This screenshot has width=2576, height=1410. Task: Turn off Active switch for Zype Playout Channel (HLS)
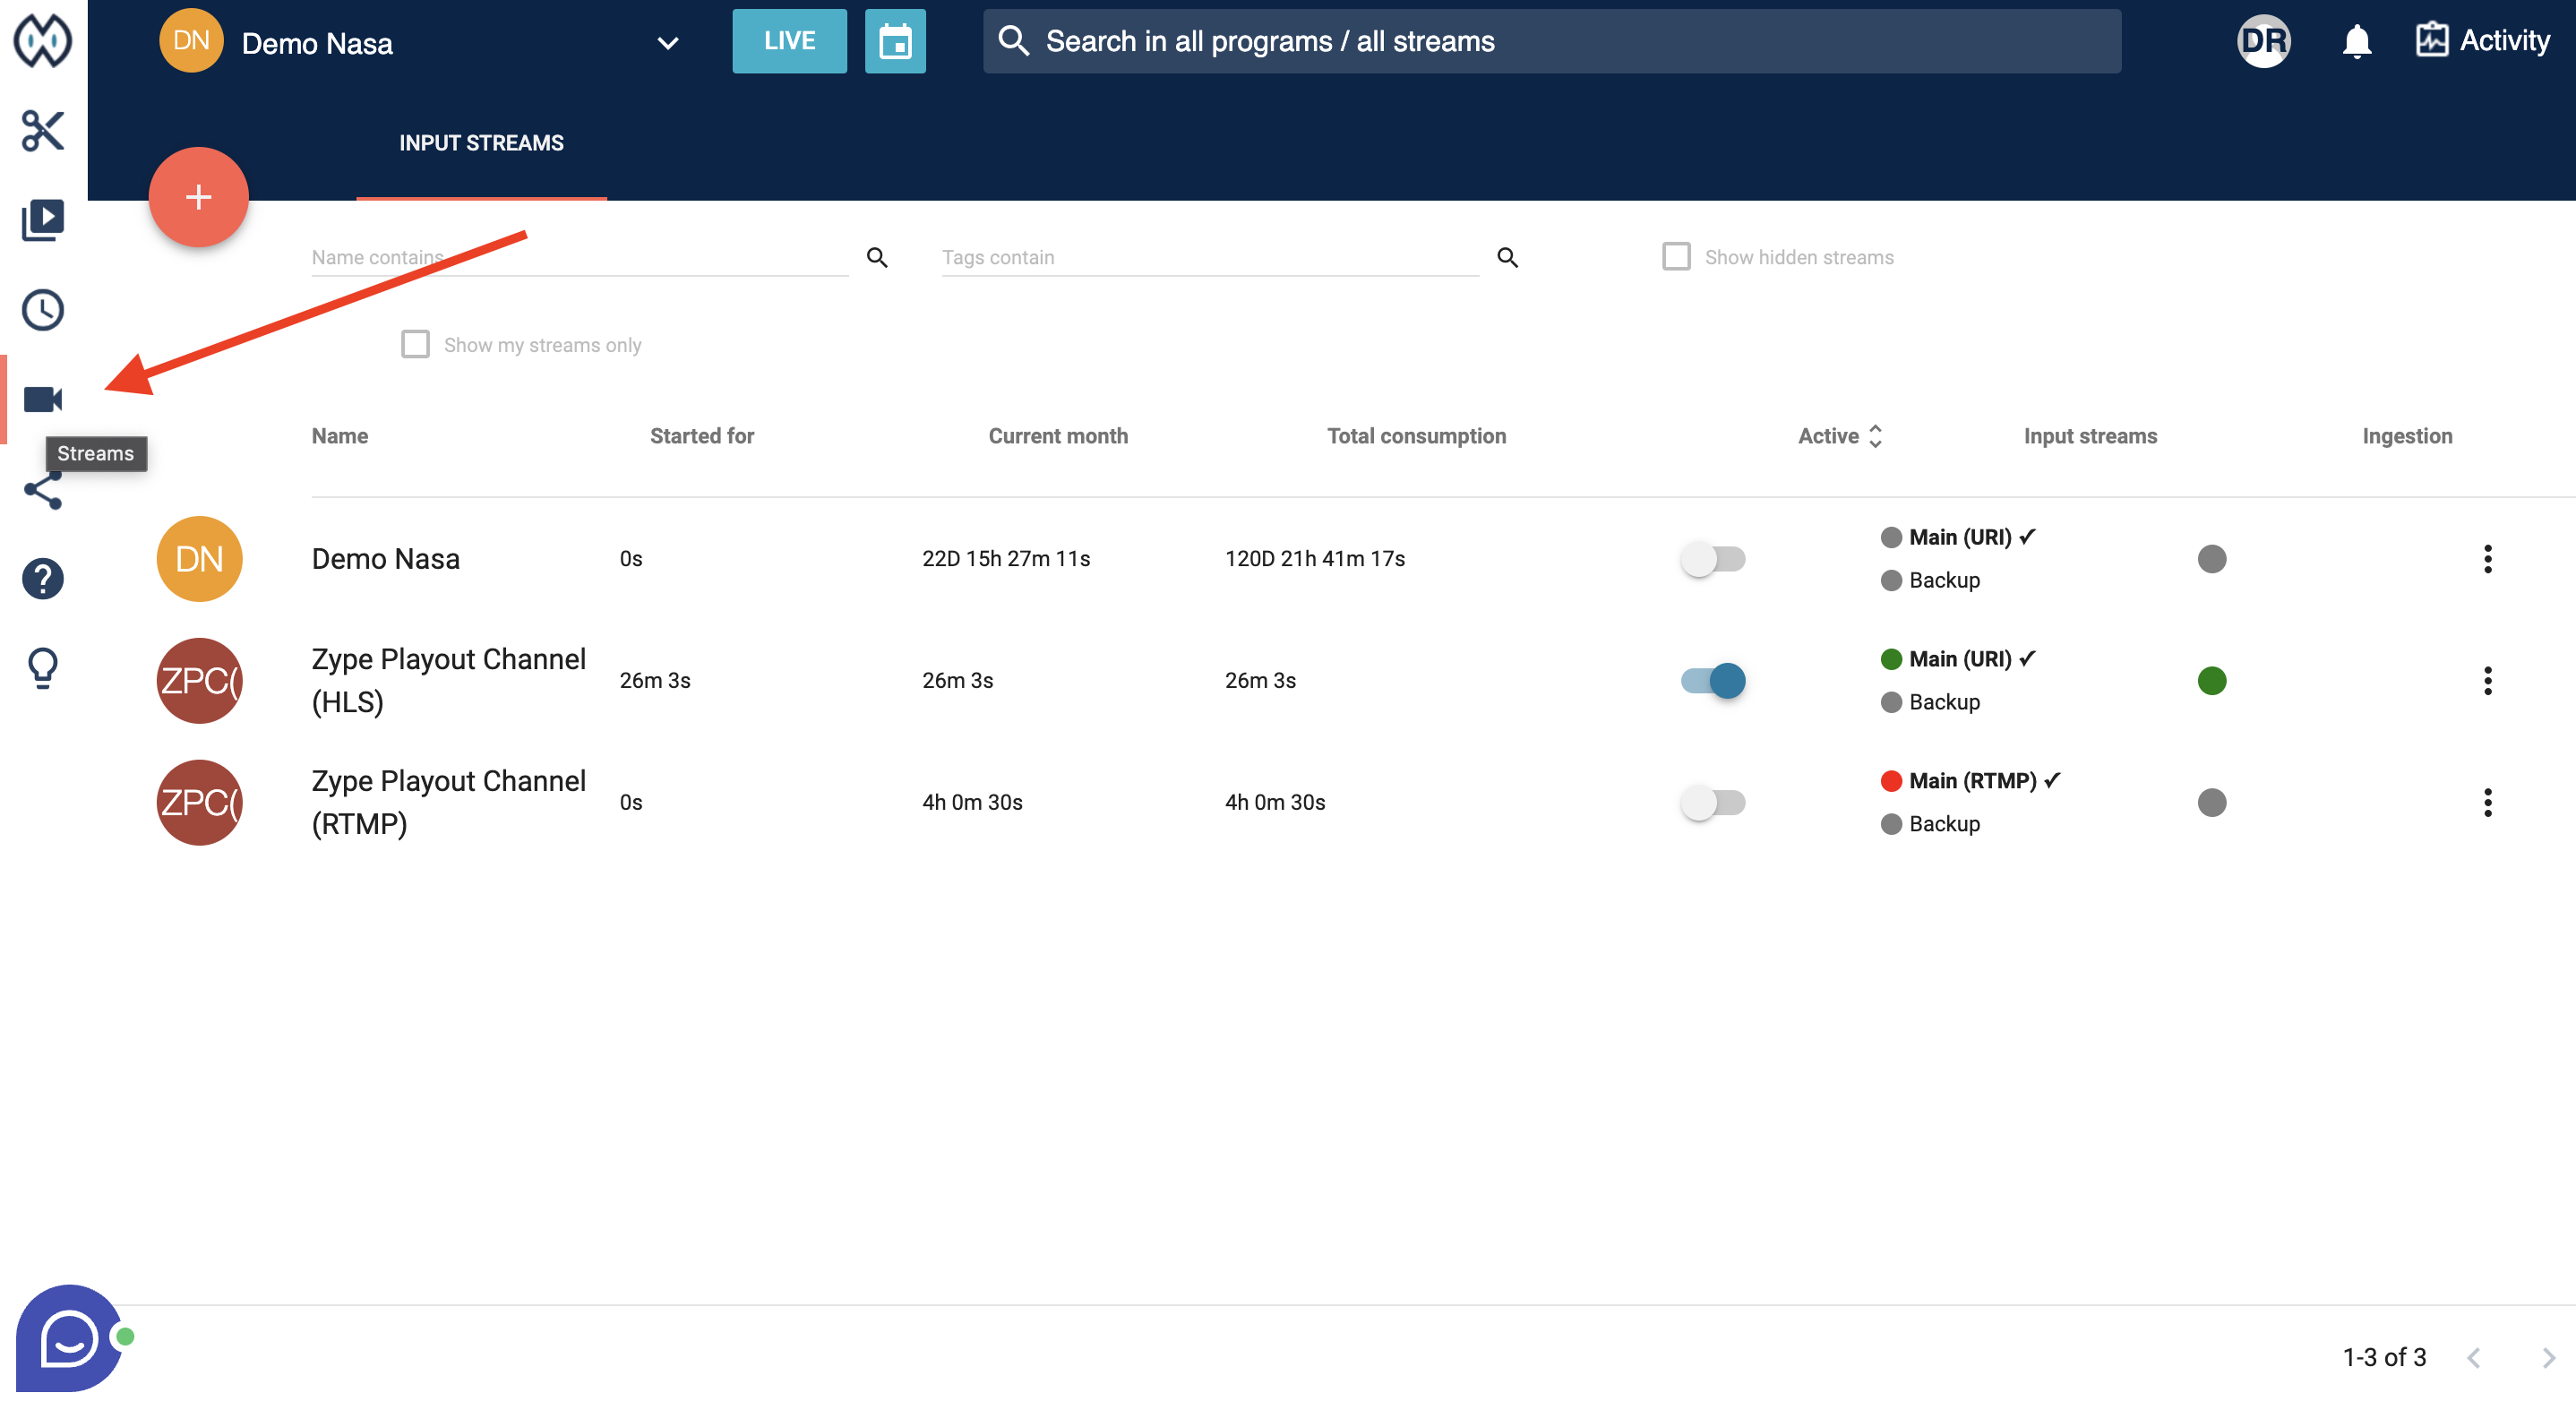click(1712, 680)
